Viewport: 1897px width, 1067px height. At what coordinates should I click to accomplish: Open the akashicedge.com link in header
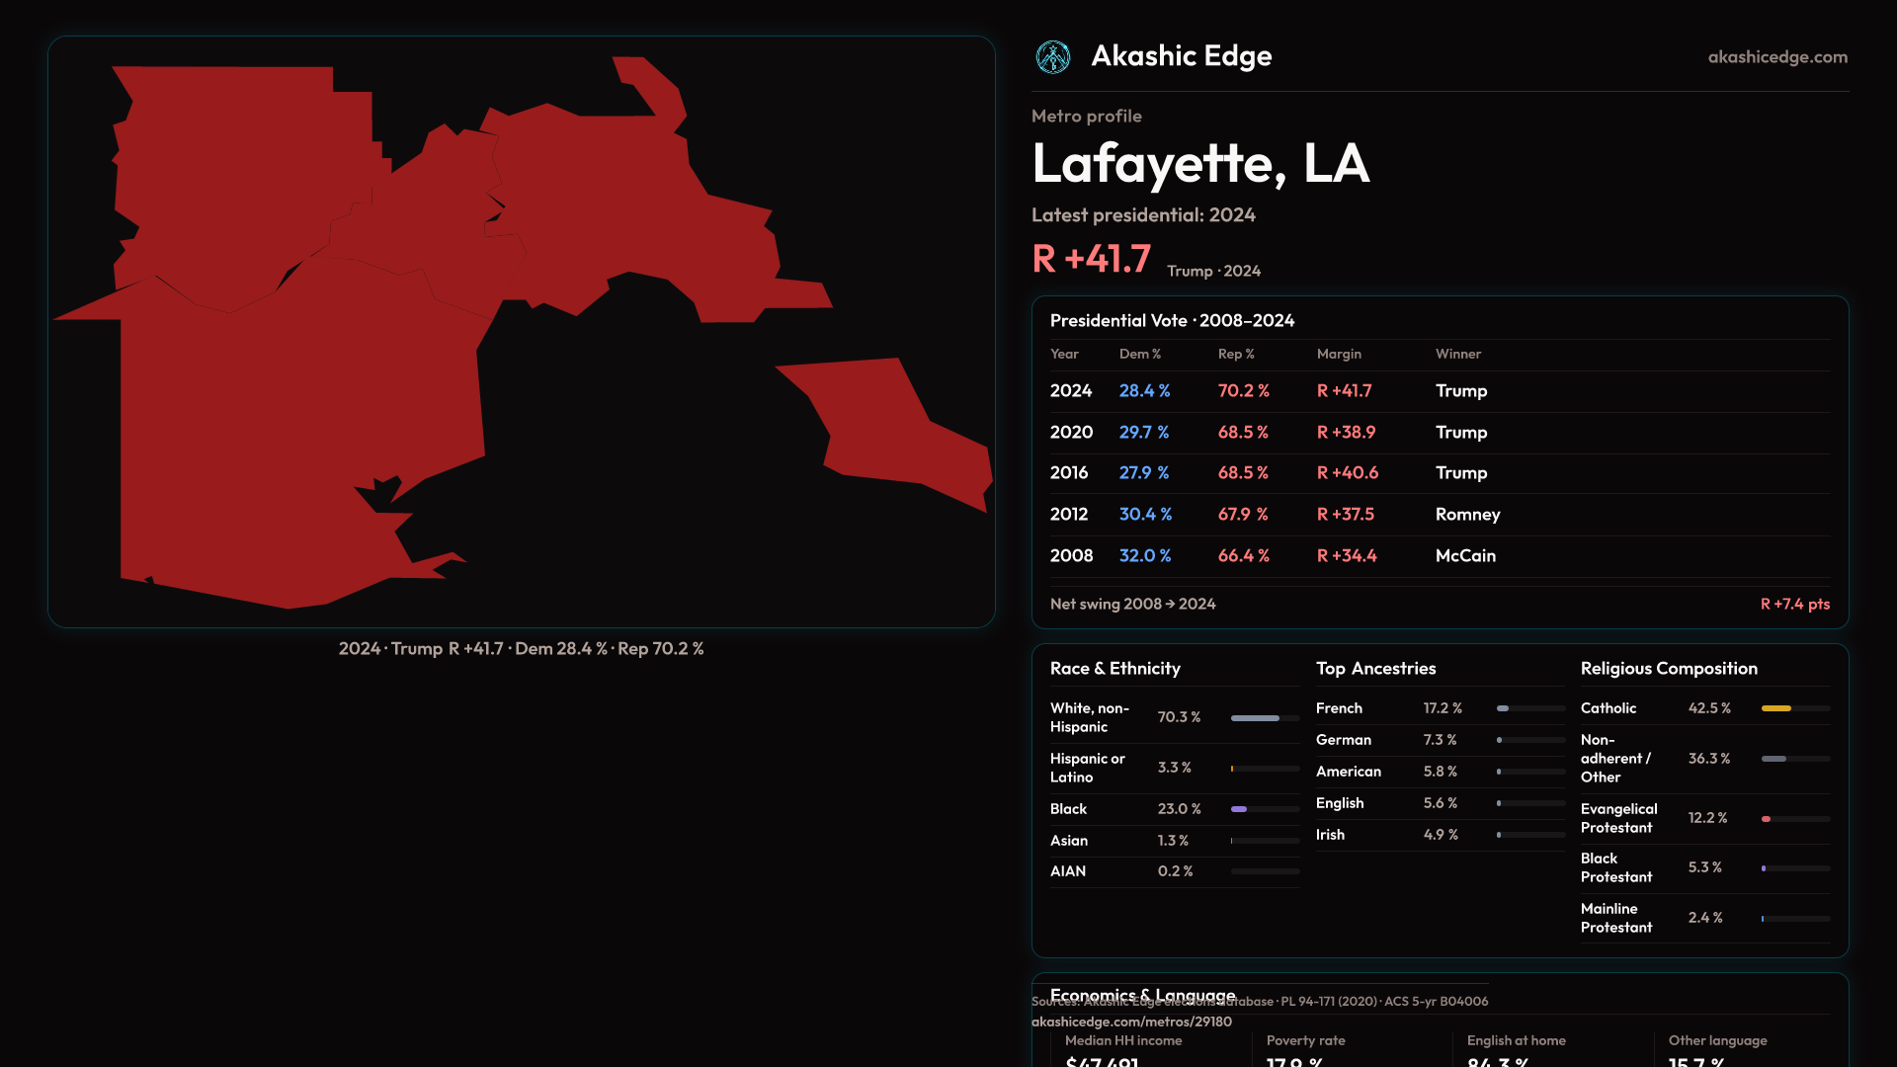click(x=1776, y=57)
